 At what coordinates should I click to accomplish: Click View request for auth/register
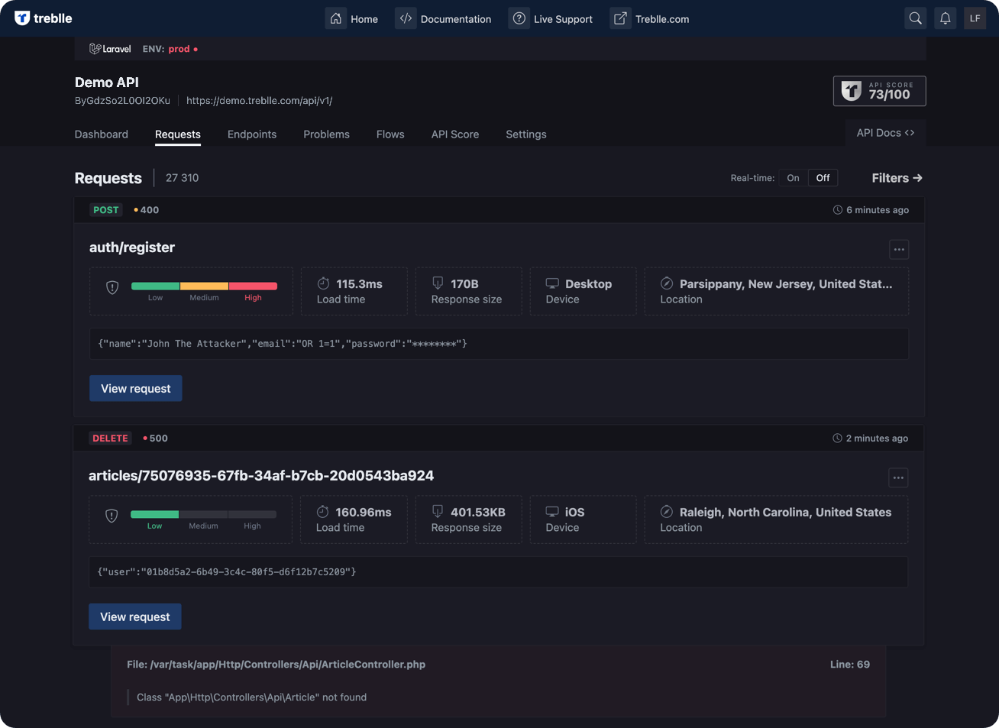tap(135, 388)
